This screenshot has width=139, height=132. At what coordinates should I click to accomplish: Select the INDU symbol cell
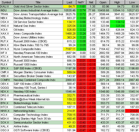(x=7, y=10)
